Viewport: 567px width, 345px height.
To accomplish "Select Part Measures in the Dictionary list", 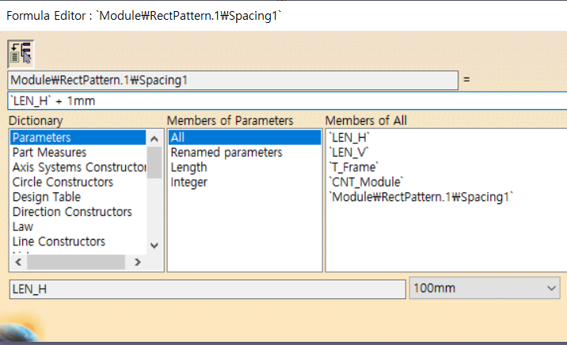I will pos(78,152).
